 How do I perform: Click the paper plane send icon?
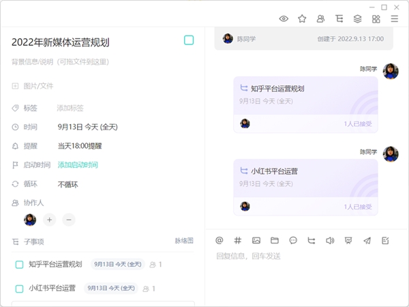[367, 240]
